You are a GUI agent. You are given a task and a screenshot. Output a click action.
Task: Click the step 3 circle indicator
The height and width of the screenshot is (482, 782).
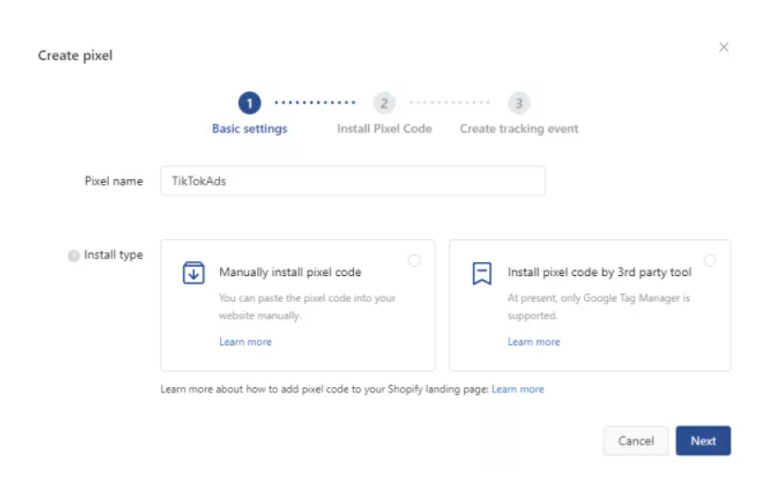519,103
